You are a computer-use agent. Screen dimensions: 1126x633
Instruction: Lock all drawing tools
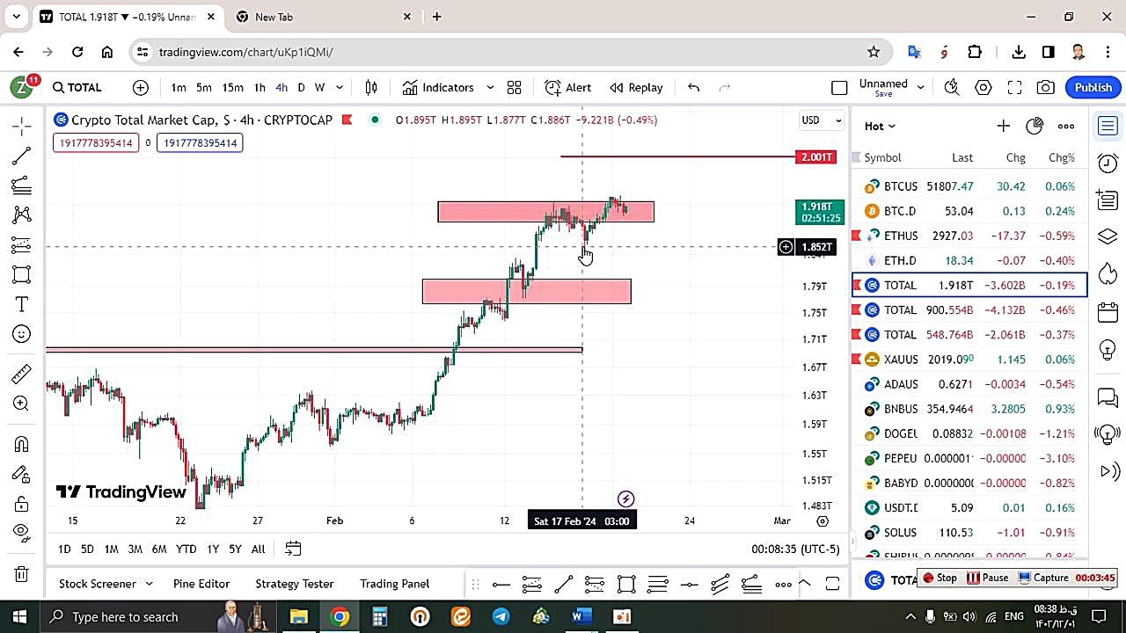click(22, 504)
